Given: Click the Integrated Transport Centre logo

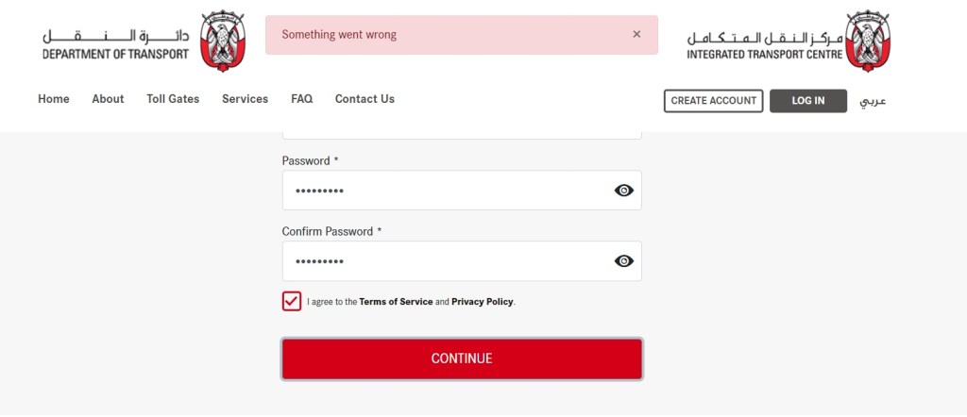Looking at the screenshot, I should [789, 41].
